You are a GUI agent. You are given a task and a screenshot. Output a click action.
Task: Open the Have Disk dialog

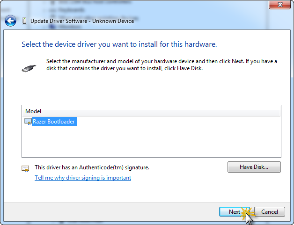click(254, 167)
